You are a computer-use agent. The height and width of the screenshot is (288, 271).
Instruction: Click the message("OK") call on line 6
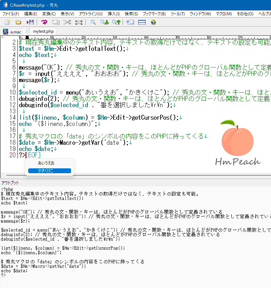pyautogui.click(x=39, y=67)
